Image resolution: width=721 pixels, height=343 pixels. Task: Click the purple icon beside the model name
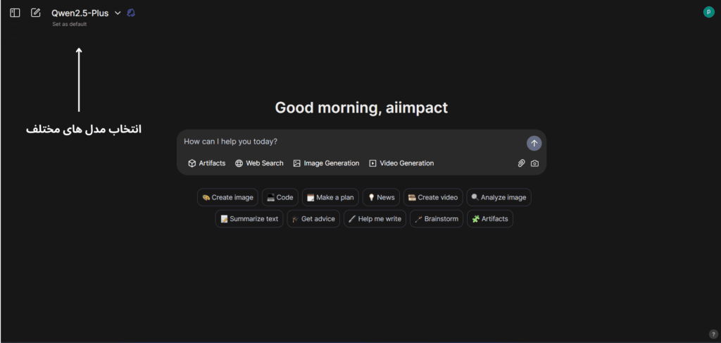click(x=131, y=13)
